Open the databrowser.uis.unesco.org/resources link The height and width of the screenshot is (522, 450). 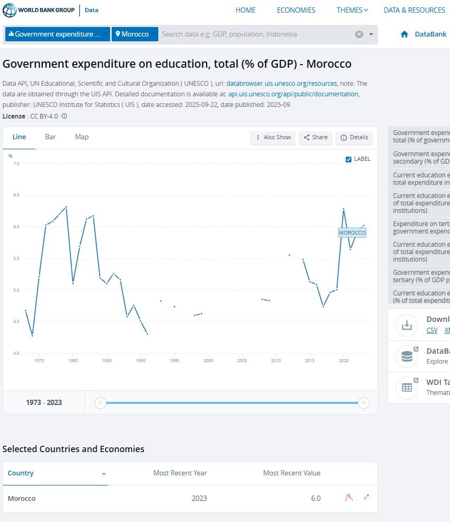click(x=282, y=84)
